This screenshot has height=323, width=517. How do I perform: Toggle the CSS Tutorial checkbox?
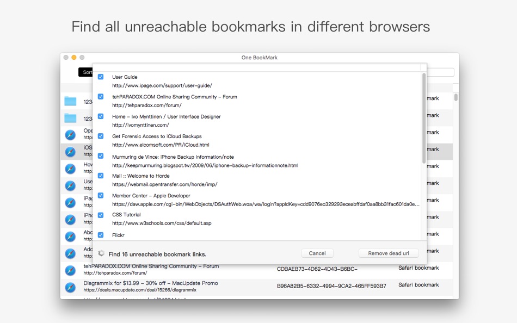(101, 215)
